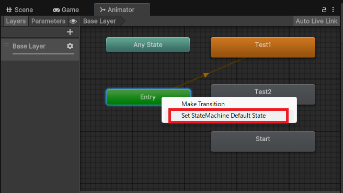
Task: Select the Animator tab
Action: tap(122, 10)
